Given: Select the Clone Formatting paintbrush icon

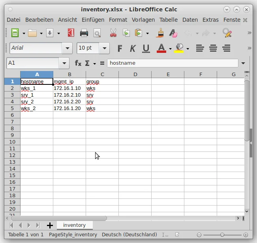Looking at the screenshot, I should (160, 33).
